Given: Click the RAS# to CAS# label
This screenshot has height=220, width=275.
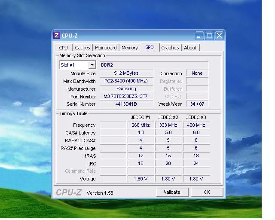Looking at the screenshot, I should pos(80,141).
